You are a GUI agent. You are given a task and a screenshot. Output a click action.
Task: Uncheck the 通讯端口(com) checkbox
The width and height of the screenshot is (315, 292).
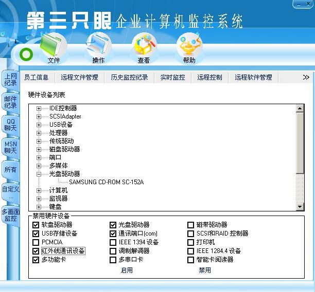click(x=113, y=233)
